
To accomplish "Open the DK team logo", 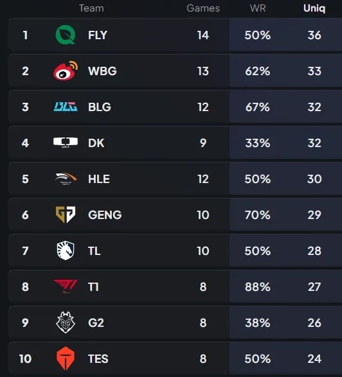I will coord(66,143).
